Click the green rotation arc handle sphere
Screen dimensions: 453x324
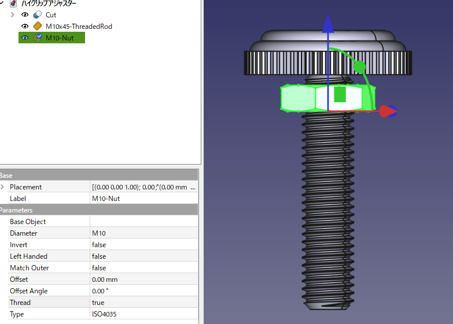359,67
